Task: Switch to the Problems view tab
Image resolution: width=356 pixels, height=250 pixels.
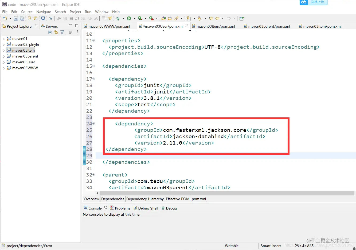Action: click(120, 208)
